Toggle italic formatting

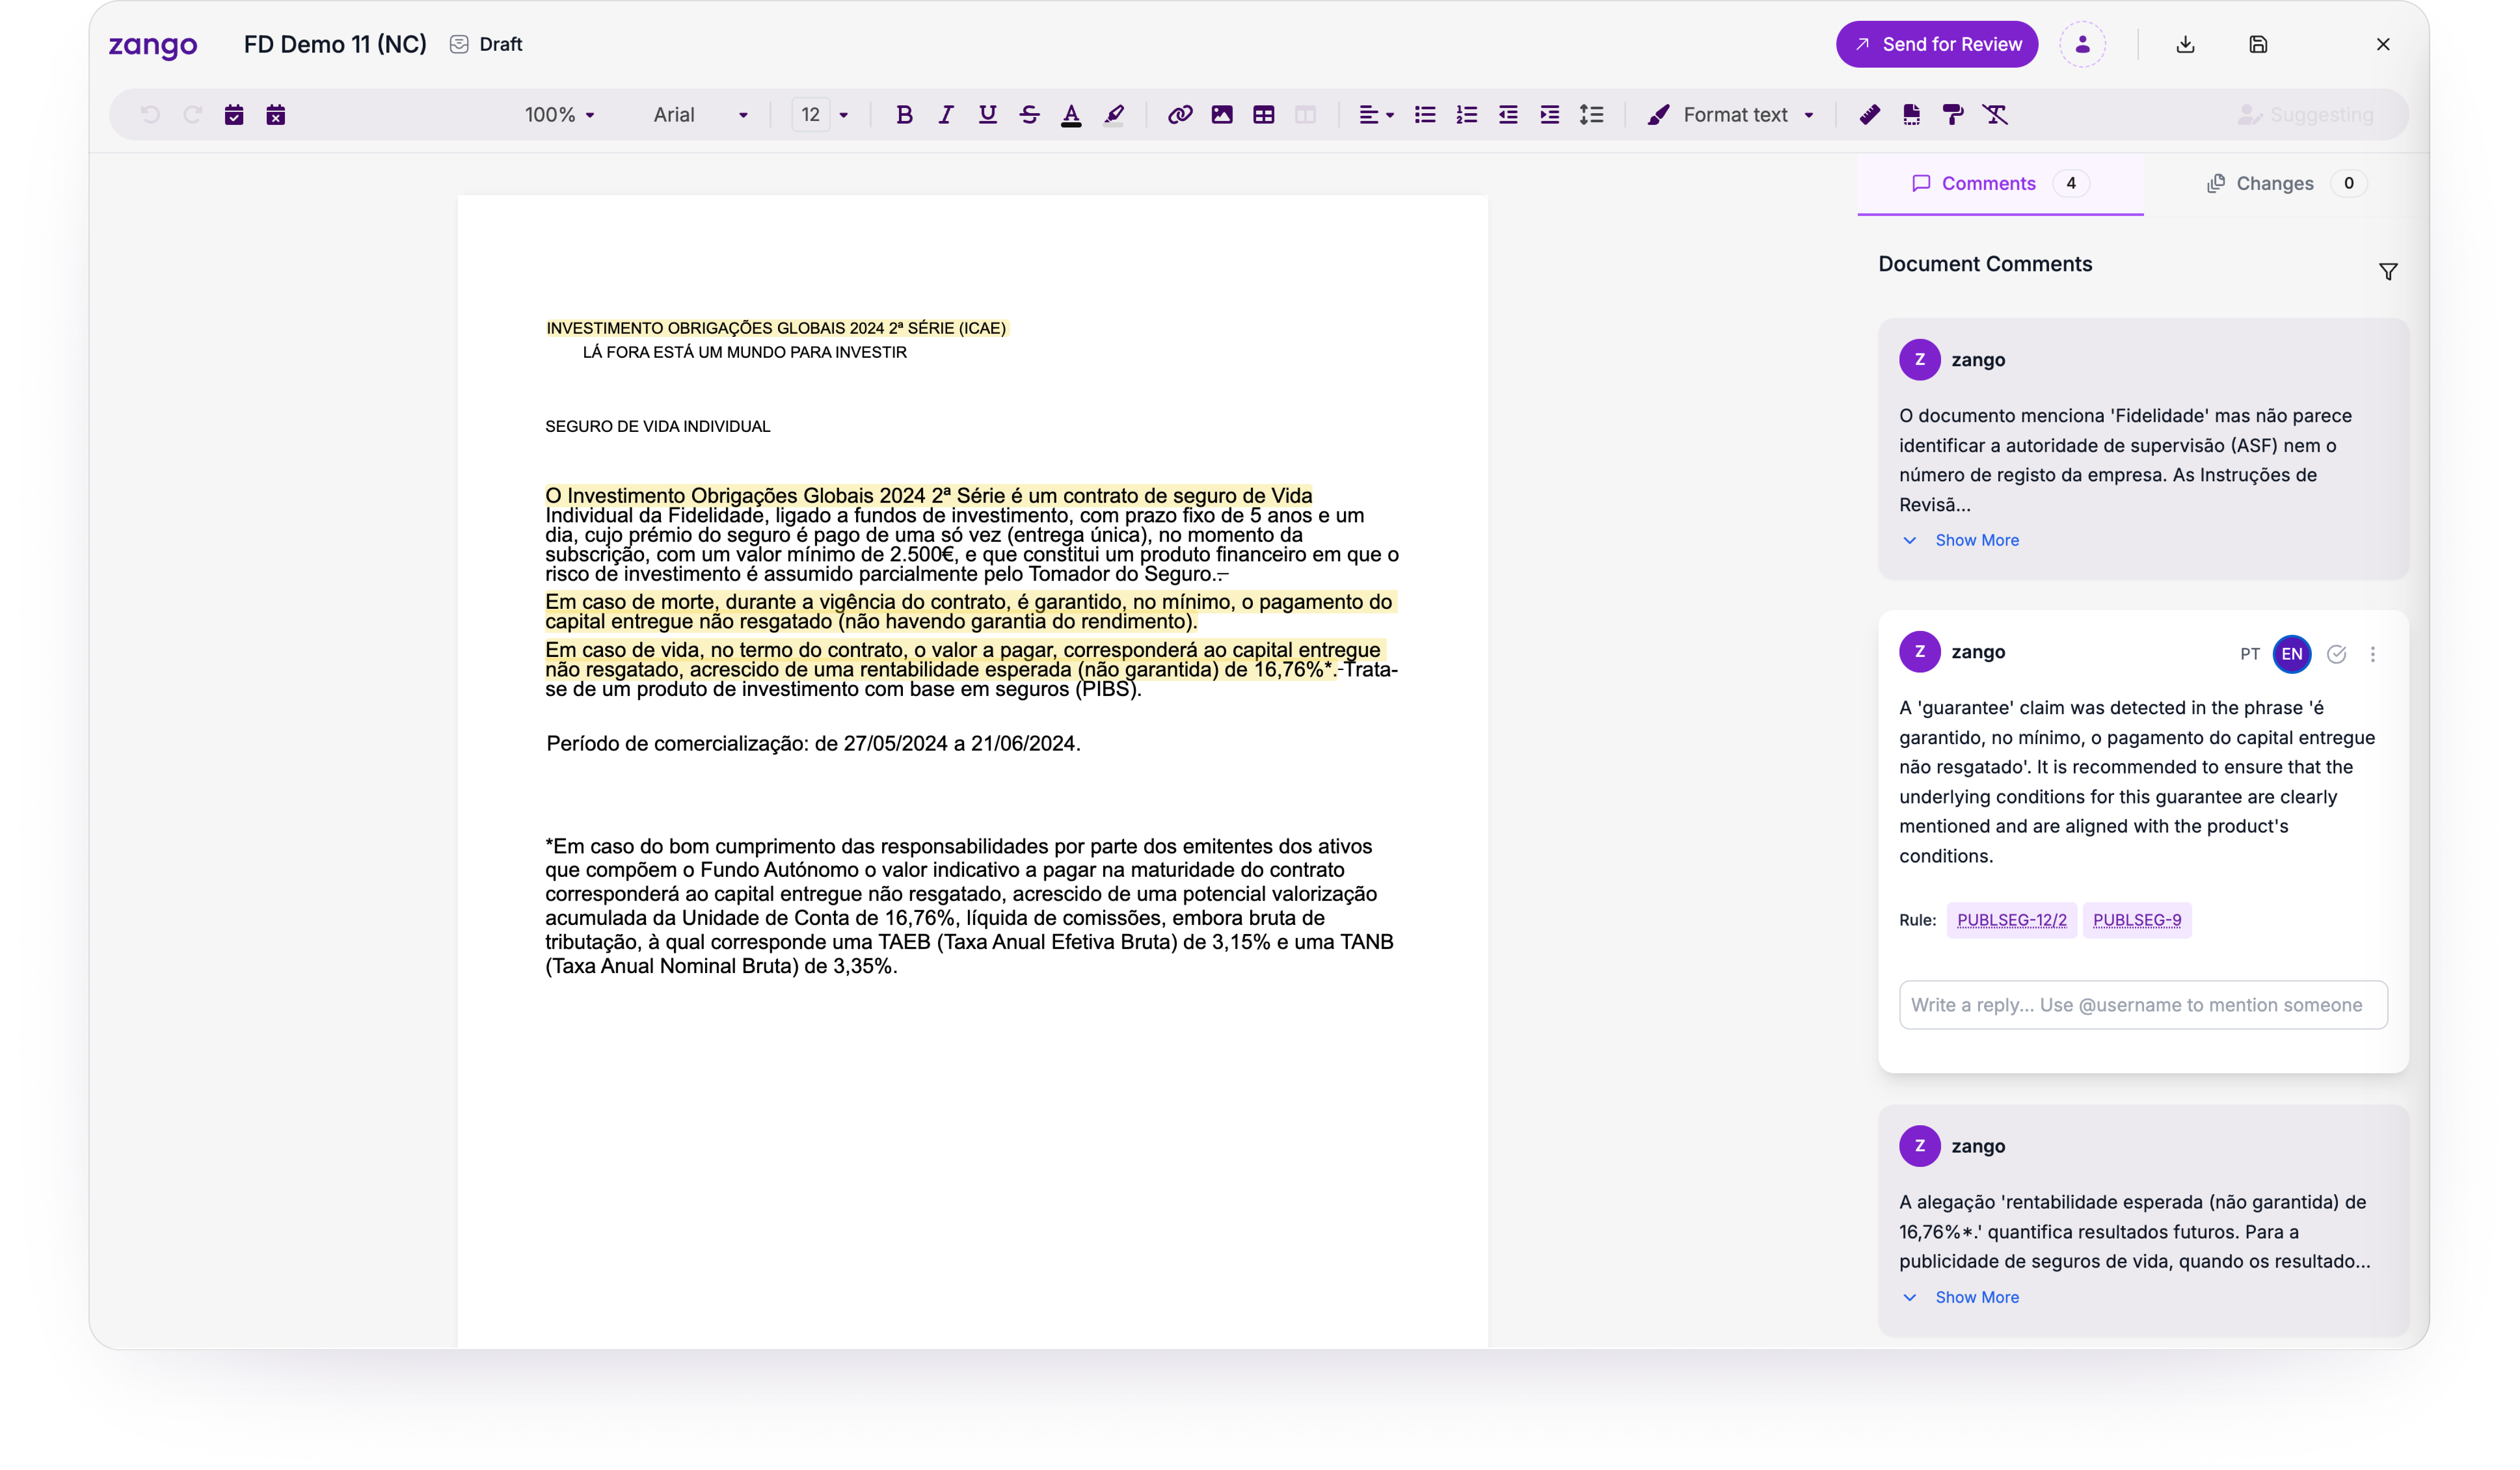946,115
